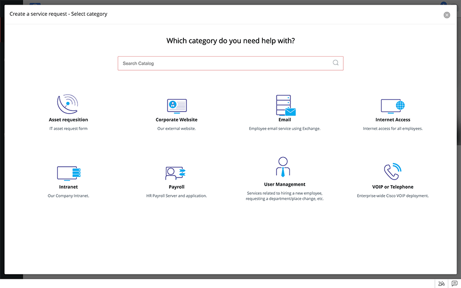Viewport: 461px width, 288px height.
Task: Click 'Employee email service using Exchange' description
Action: (285, 129)
